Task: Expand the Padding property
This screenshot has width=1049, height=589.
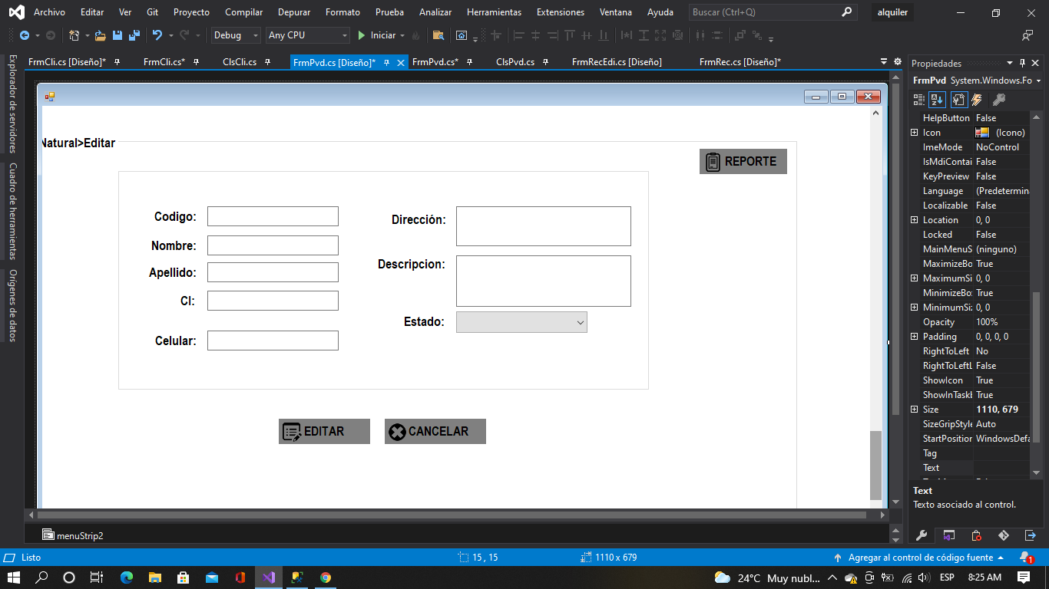Action: pos(914,337)
